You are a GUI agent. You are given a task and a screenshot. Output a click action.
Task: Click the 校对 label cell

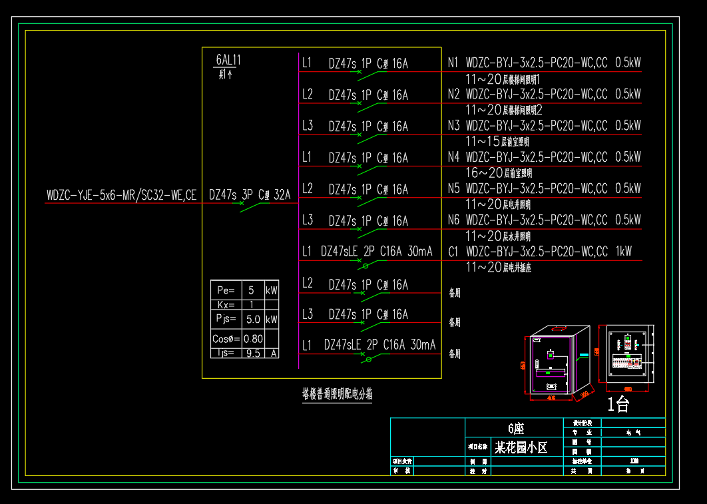click(478, 471)
